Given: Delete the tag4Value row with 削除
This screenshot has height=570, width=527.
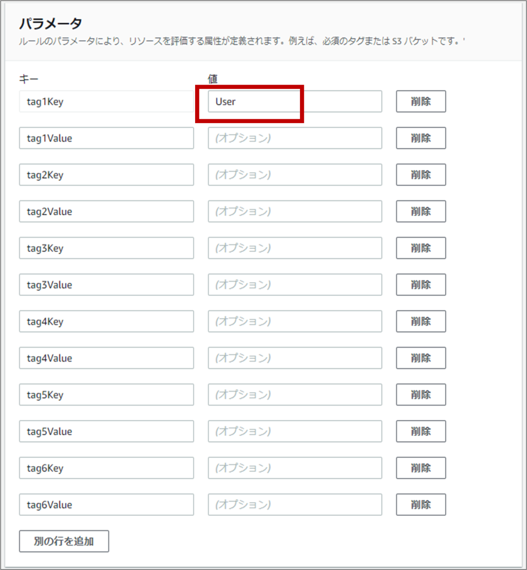Looking at the screenshot, I should tap(421, 358).
